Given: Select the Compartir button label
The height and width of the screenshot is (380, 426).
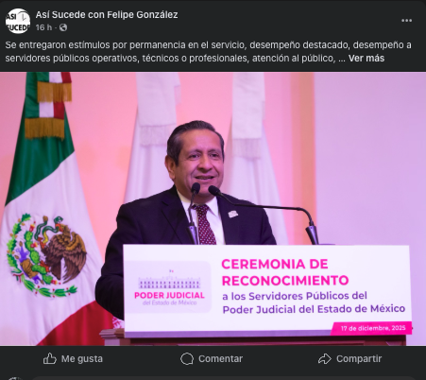Looking at the screenshot, I should point(359,359).
